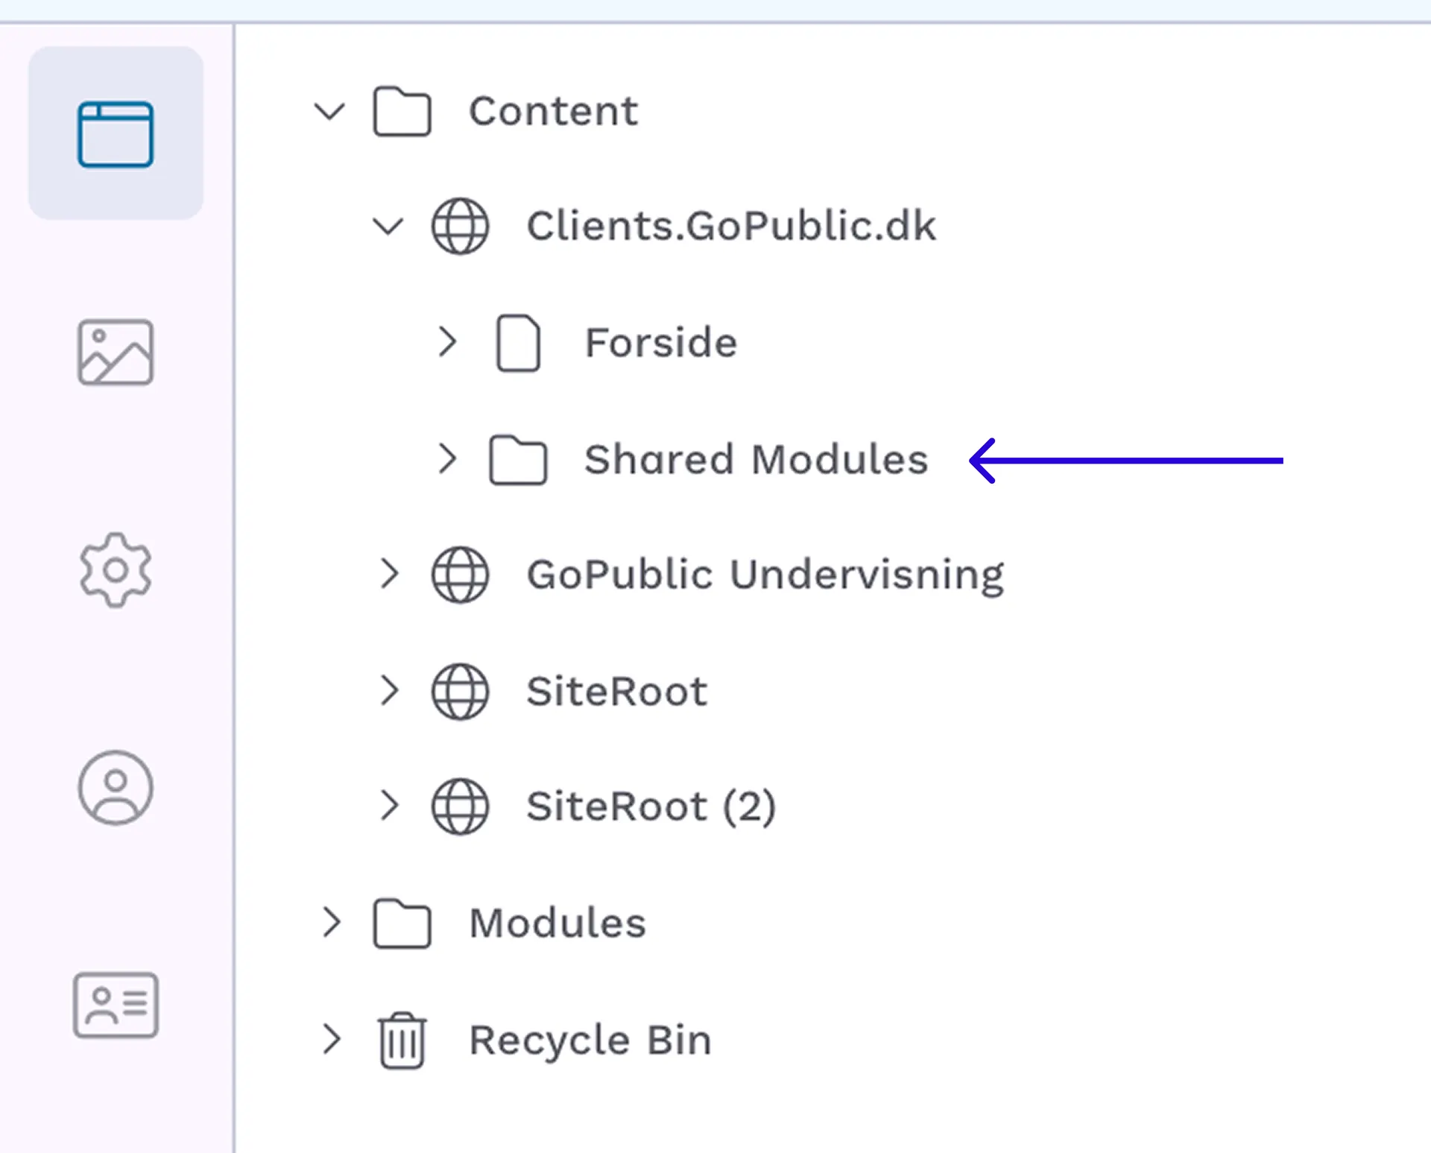The width and height of the screenshot is (1431, 1153).
Task: Click the Forside document icon
Action: point(518,343)
